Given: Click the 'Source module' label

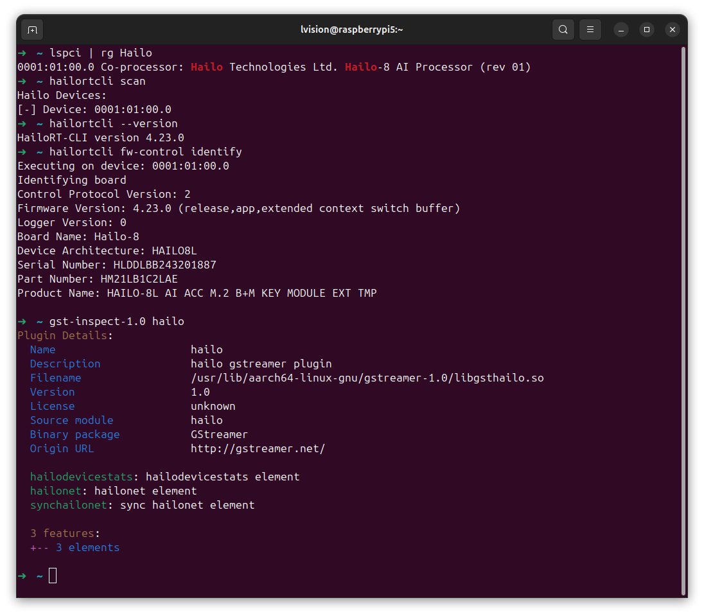Looking at the screenshot, I should click(72, 421).
